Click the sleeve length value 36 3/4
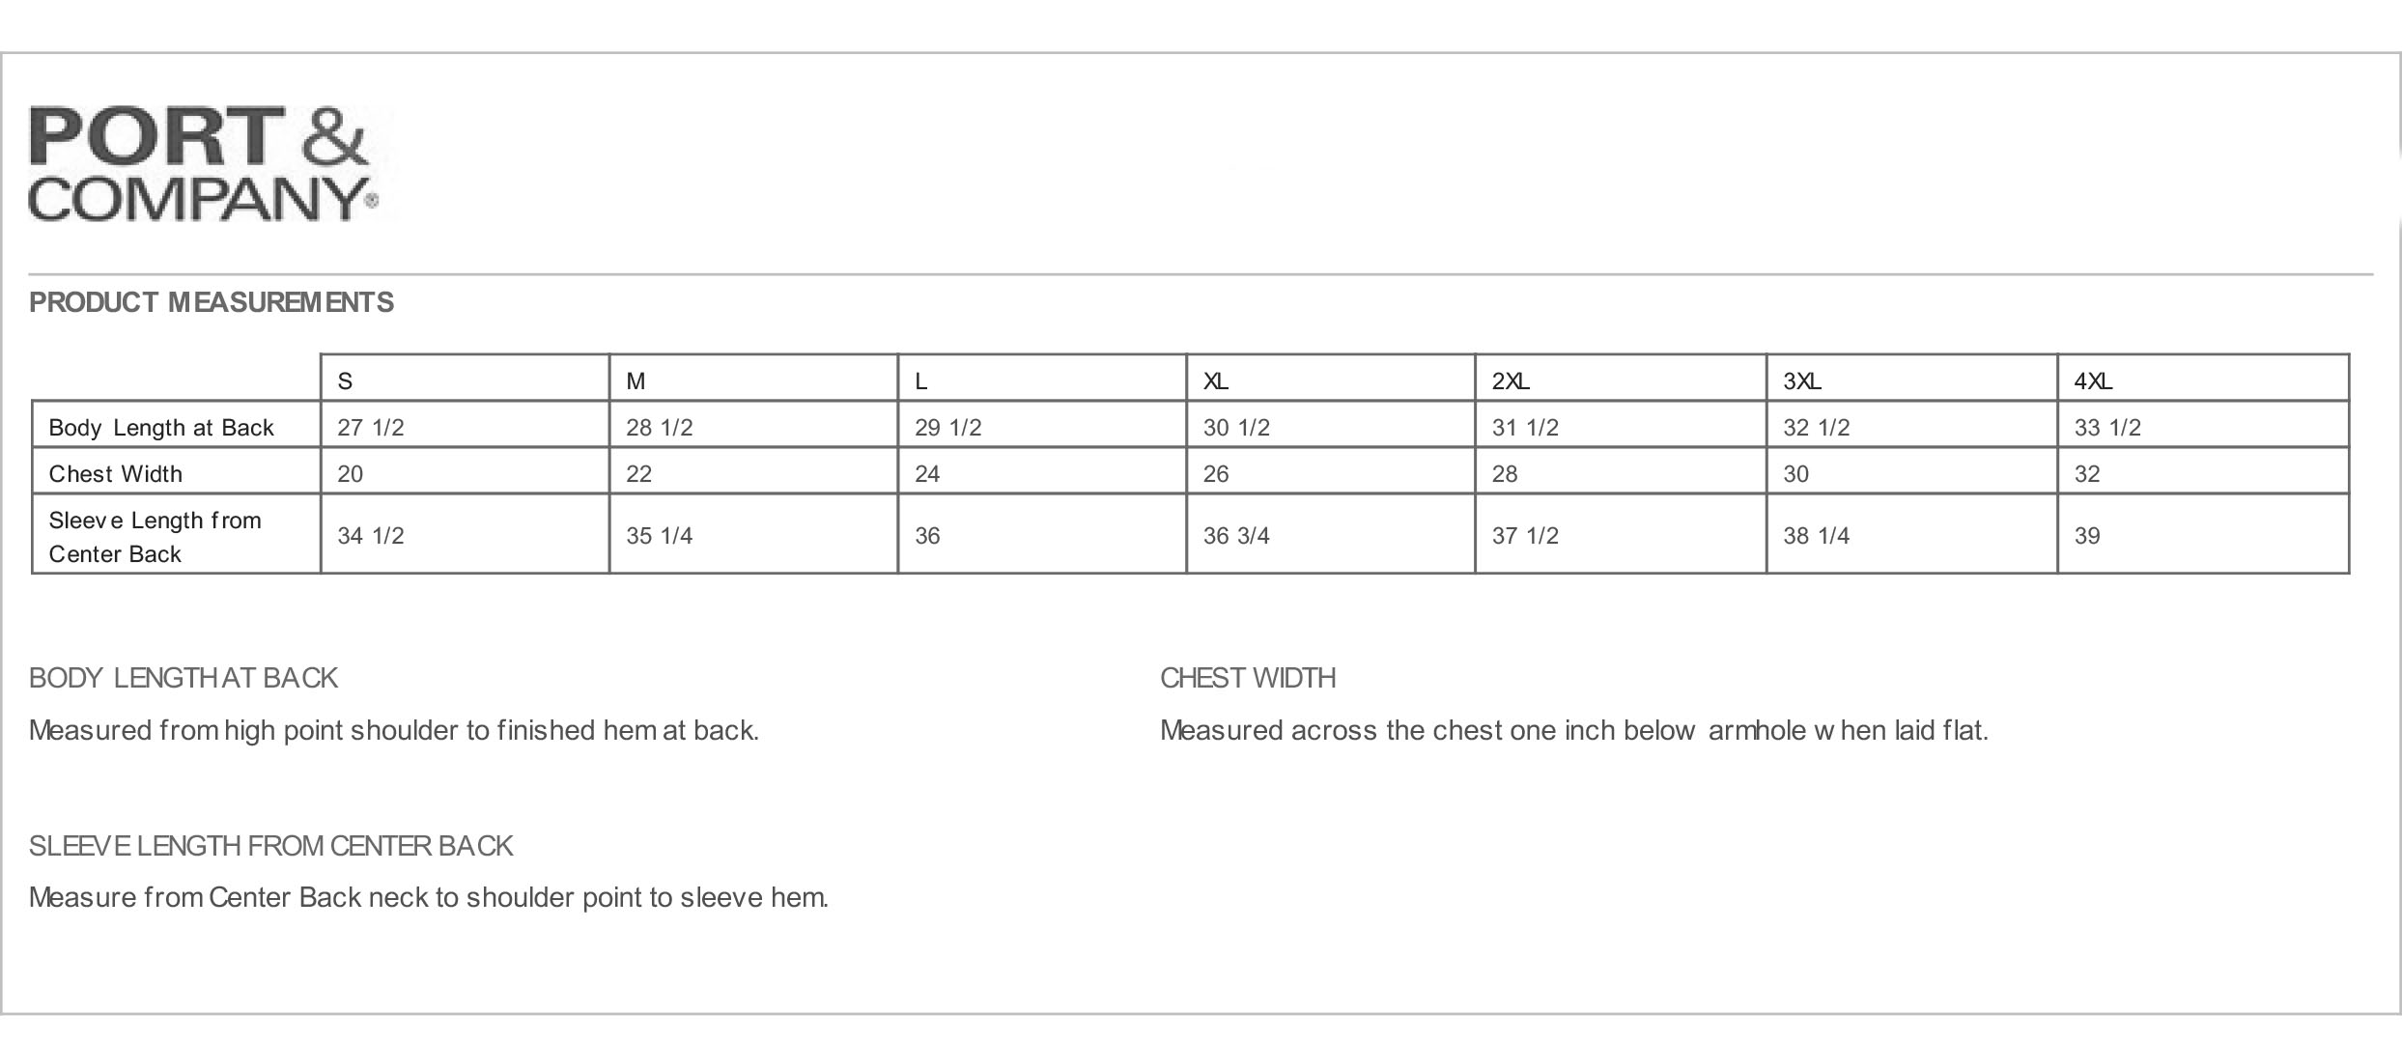 pyautogui.click(x=1236, y=536)
